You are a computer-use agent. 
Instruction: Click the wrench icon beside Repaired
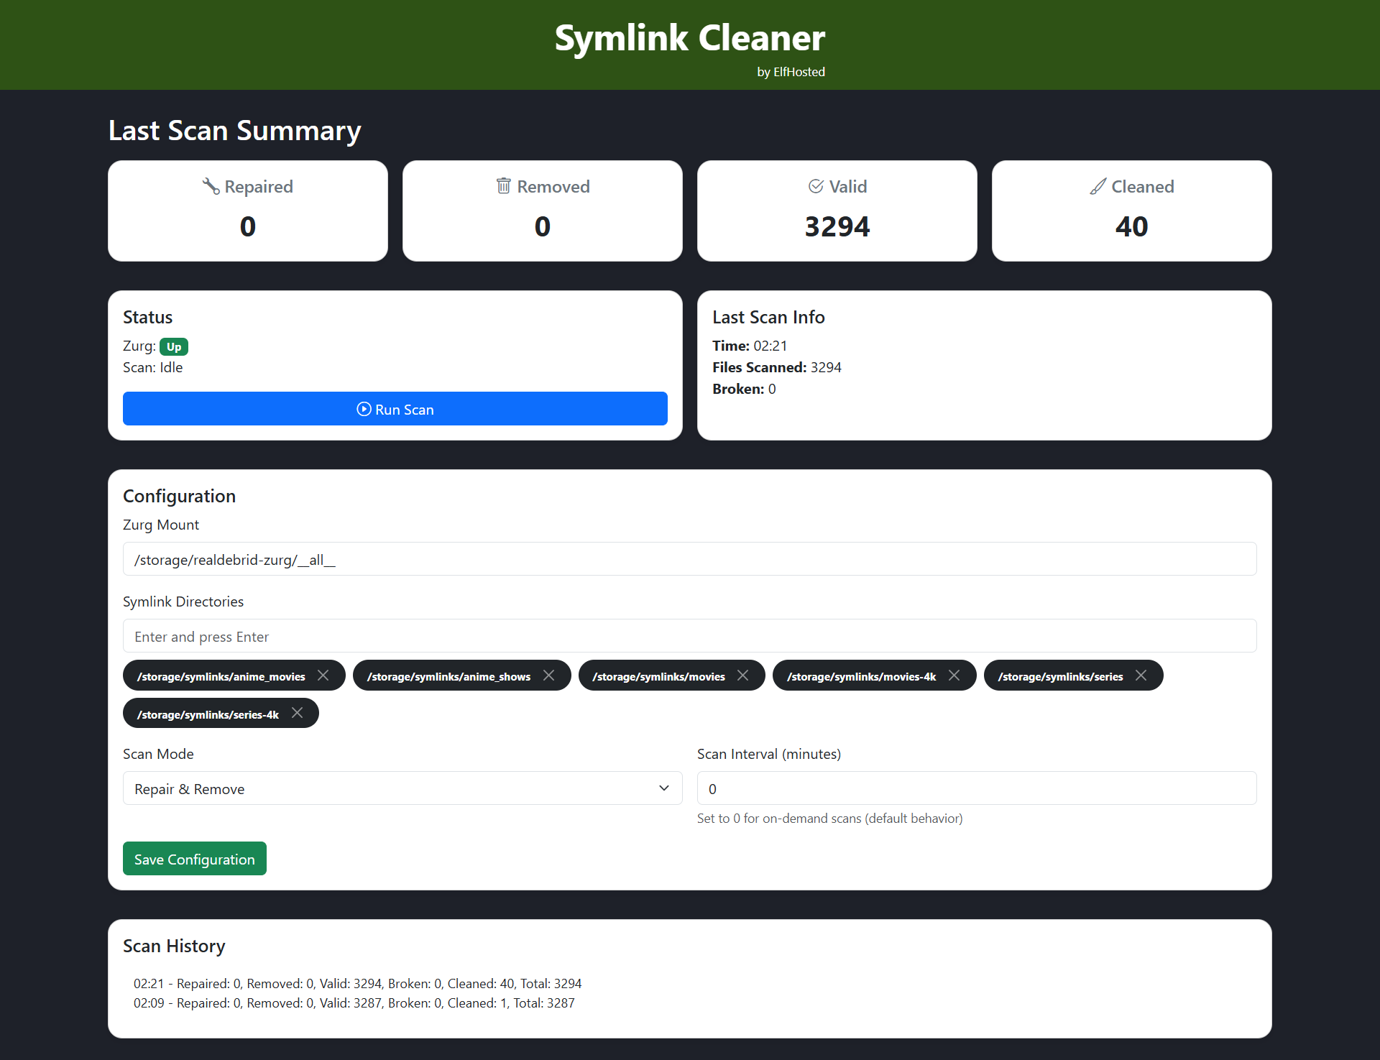point(211,186)
